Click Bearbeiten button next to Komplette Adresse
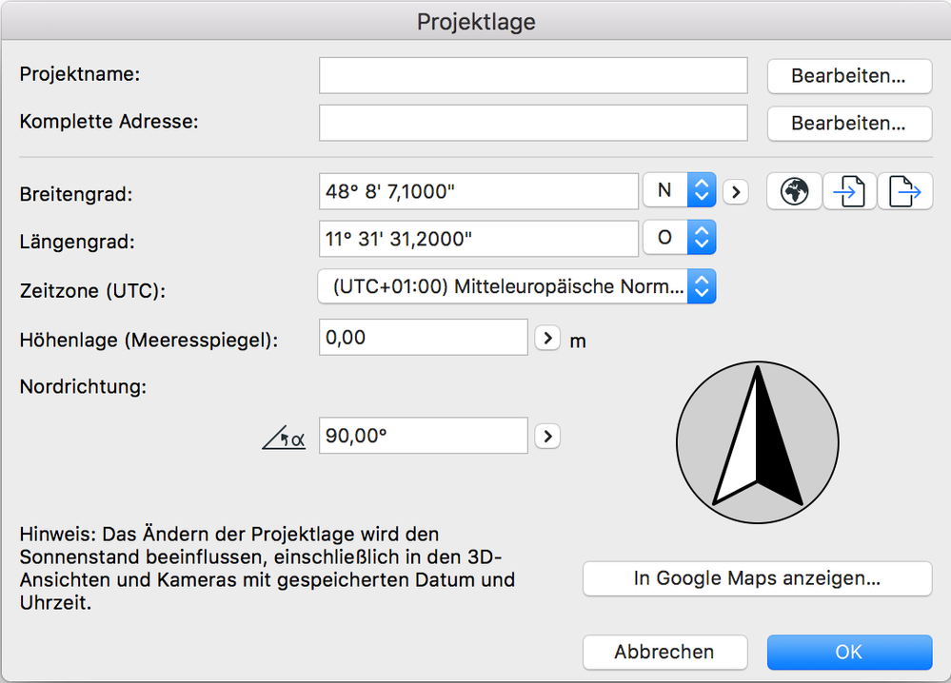 coord(849,123)
